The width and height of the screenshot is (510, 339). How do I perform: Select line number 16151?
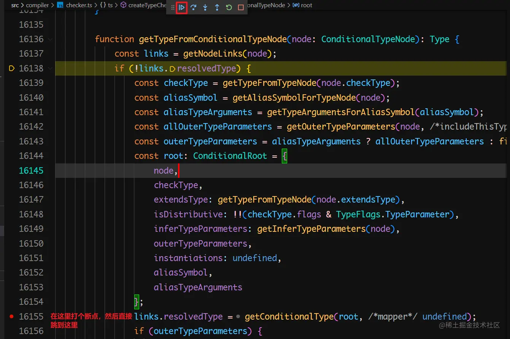pyautogui.click(x=31, y=258)
